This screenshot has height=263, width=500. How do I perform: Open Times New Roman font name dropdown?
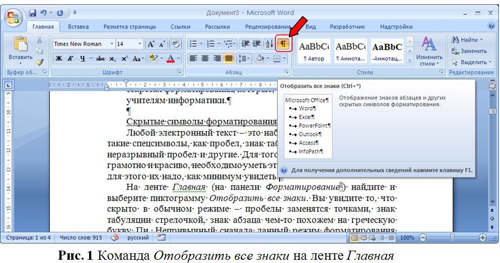(112, 44)
